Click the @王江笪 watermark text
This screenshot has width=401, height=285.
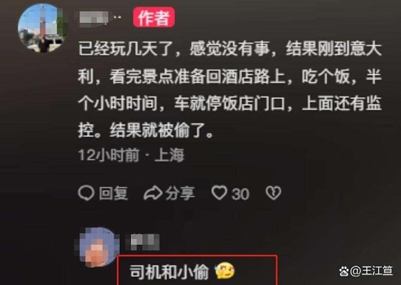point(372,271)
